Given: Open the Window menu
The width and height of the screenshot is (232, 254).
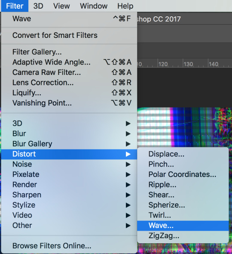Looking at the screenshot, I should 94,6.
